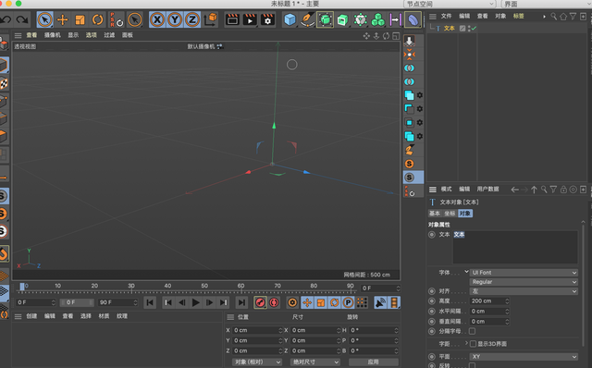Screen dimensions: 592x368
Task: Click the 文本 text input box
Action: (515, 247)
